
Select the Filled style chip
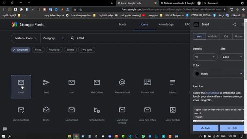tap(38, 50)
